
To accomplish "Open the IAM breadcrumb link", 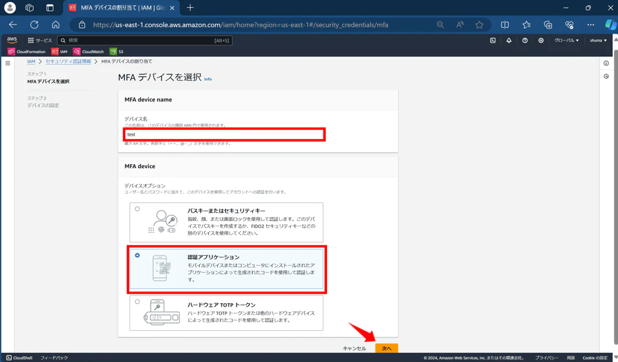I will (31, 61).
